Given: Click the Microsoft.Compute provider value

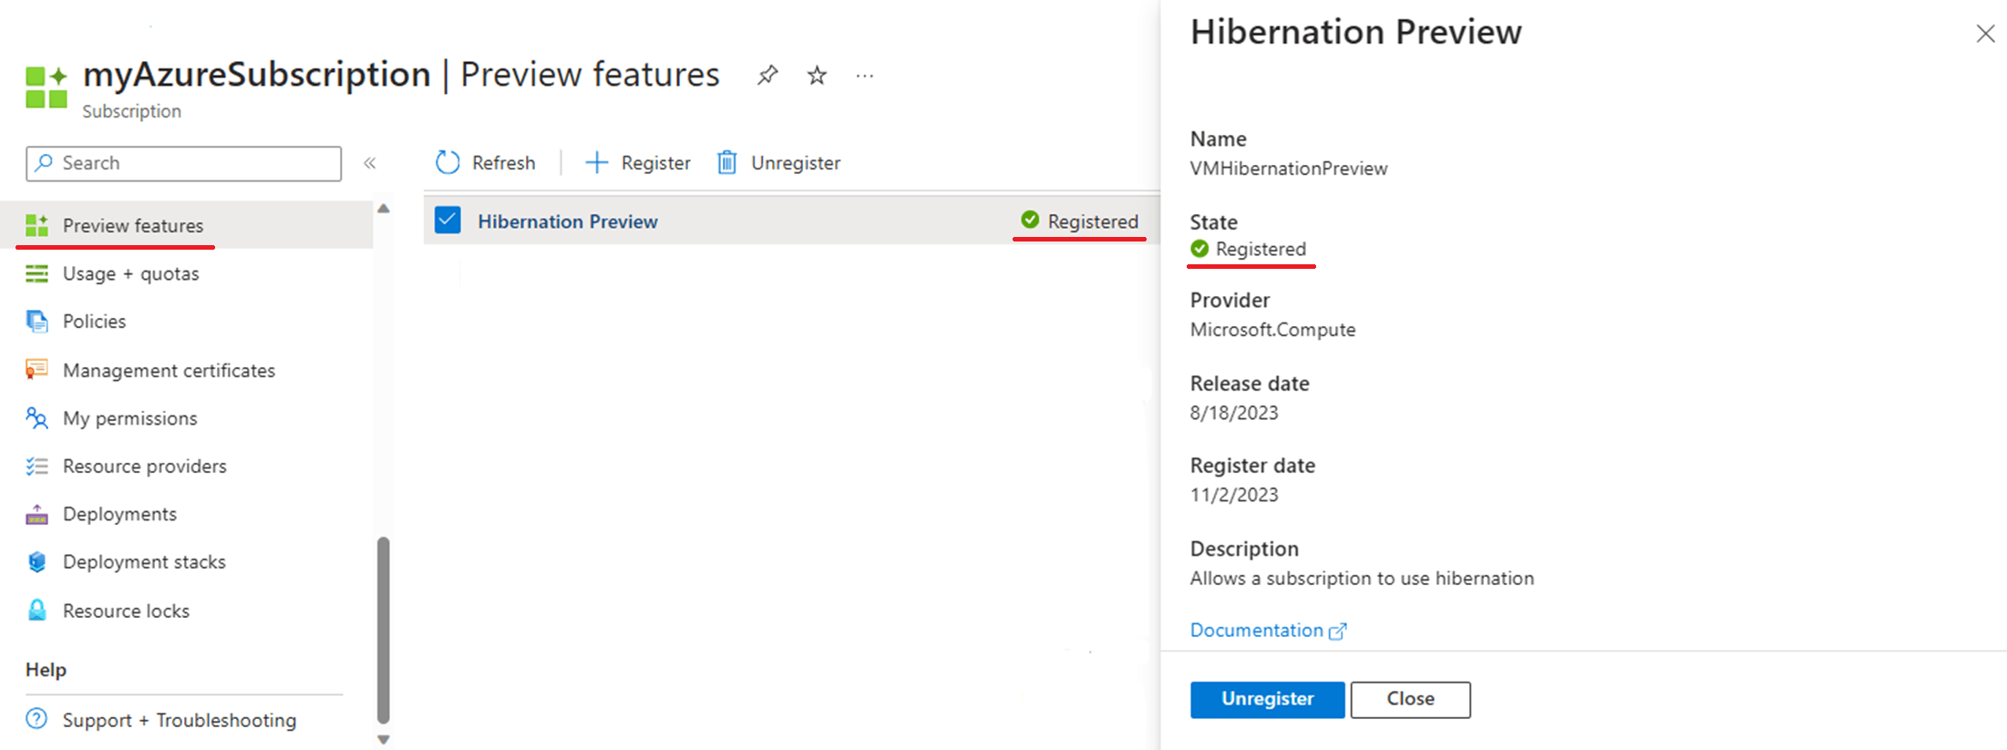Looking at the screenshot, I should [x=1272, y=330].
